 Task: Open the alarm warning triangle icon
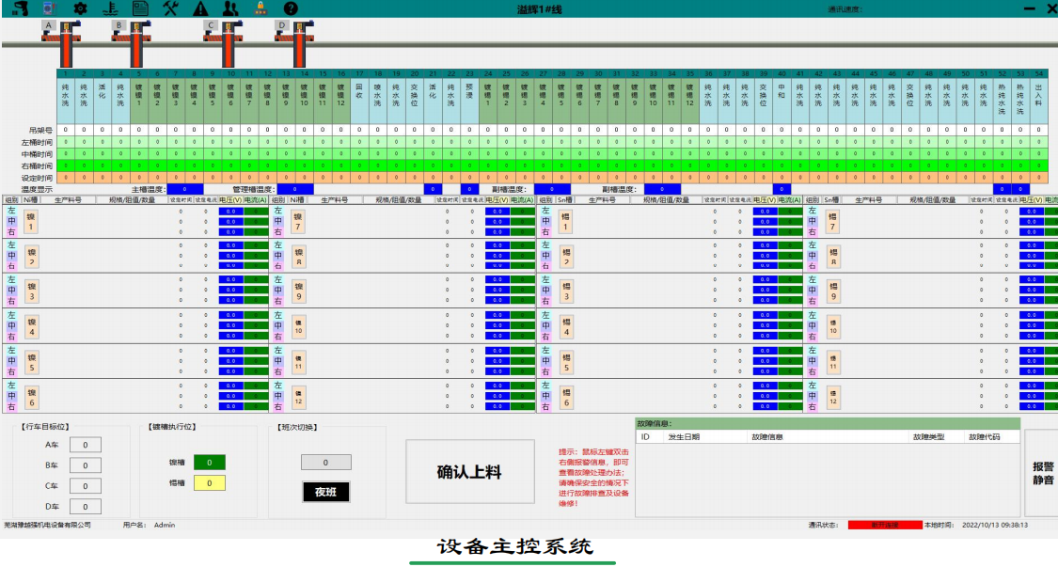201,8
